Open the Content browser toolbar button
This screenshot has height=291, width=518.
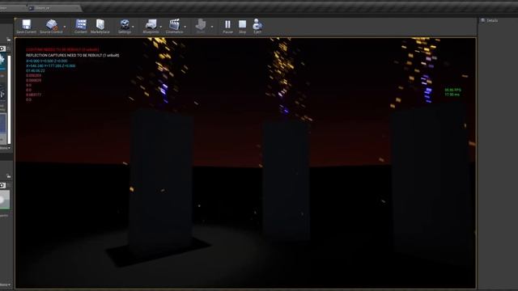(81, 27)
